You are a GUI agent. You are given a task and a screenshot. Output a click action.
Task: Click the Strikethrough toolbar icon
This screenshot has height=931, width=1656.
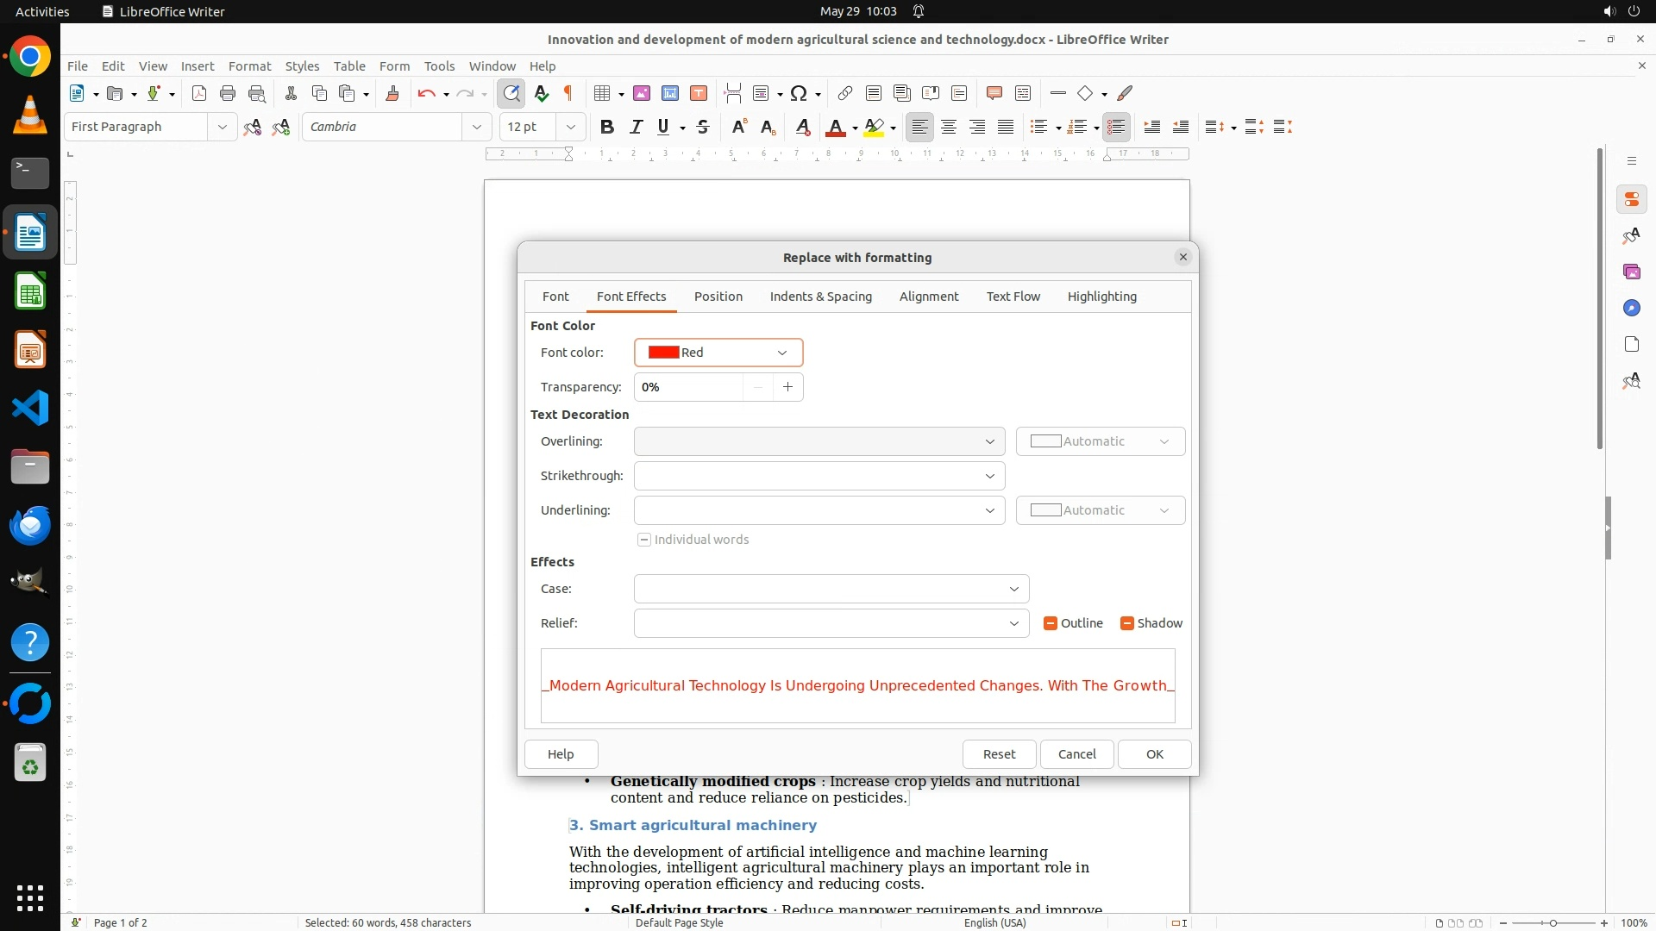pos(703,127)
